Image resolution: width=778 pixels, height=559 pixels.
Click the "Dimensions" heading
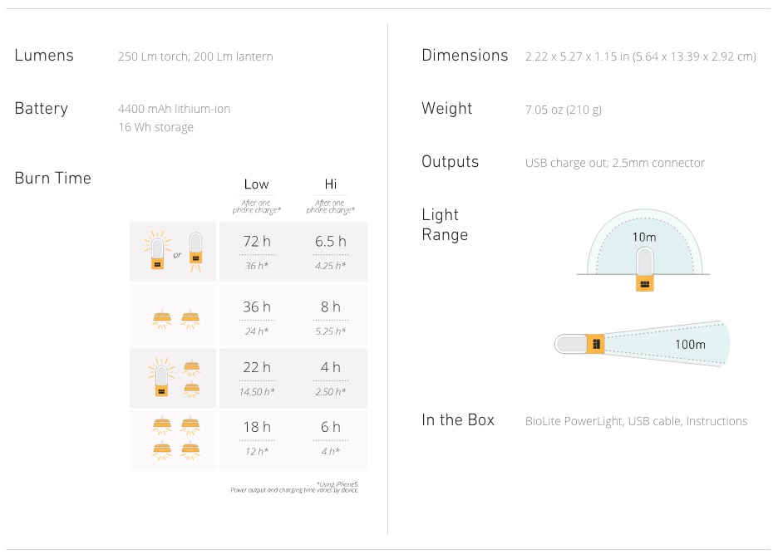(x=465, y=56)
